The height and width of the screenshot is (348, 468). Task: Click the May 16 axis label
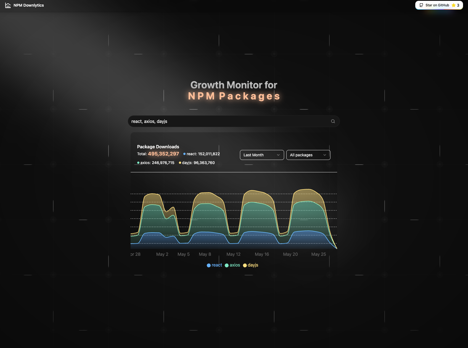(262, 254)
